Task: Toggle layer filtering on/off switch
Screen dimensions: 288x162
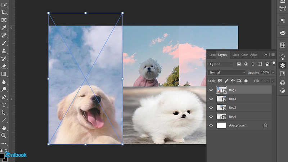Action: point(274,64)
